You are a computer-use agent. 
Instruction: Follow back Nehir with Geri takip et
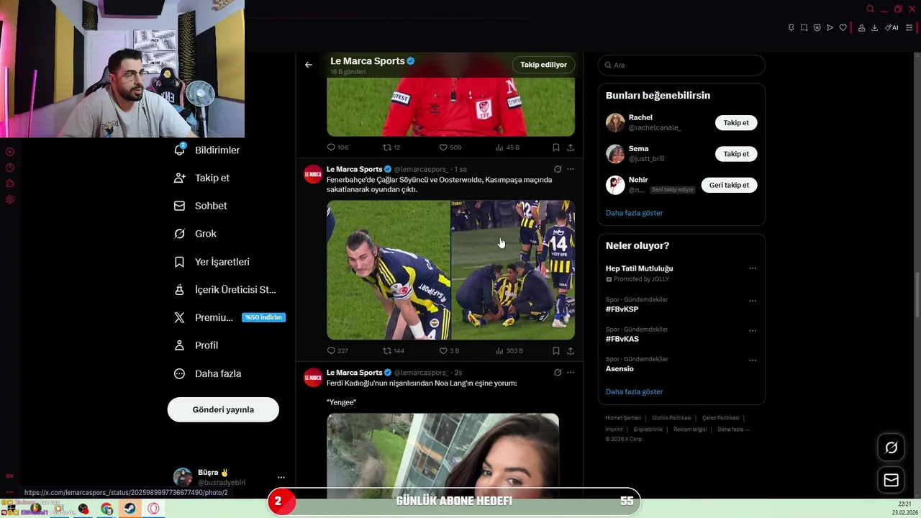729,185
